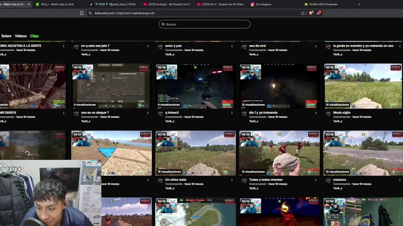Bookmark this page with the bookmark icon

pyautogui.click(x=82, y=13)
